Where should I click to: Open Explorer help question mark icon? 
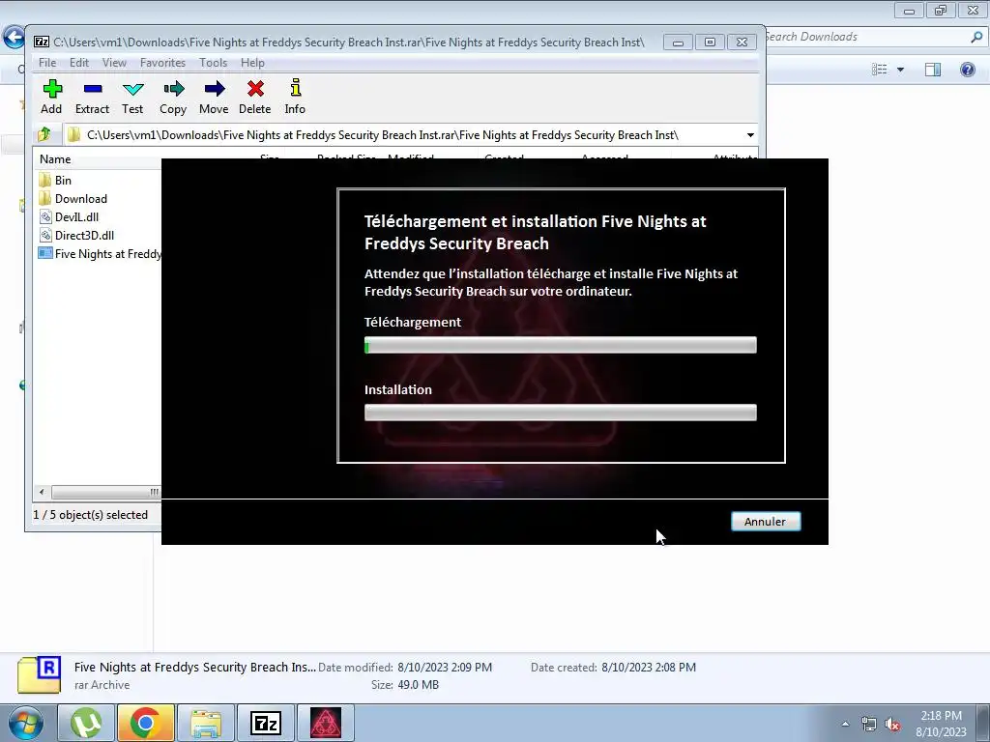pyautogui.click(x=967, y=70)
